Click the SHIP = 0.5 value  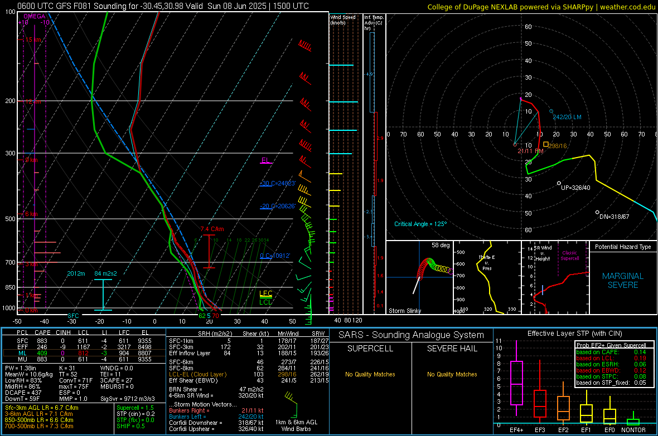click(130, 427)
